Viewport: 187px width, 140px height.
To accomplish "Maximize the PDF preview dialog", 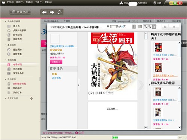I will 165,27.
